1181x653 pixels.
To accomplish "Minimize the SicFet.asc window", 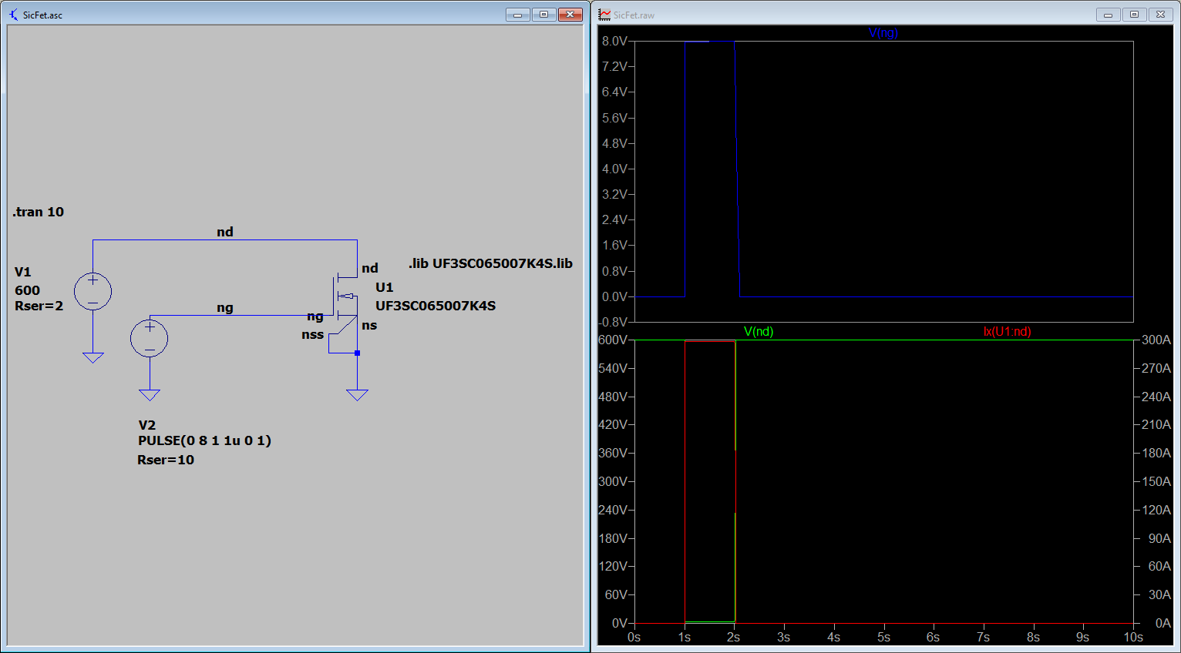I will coord(517,15).
